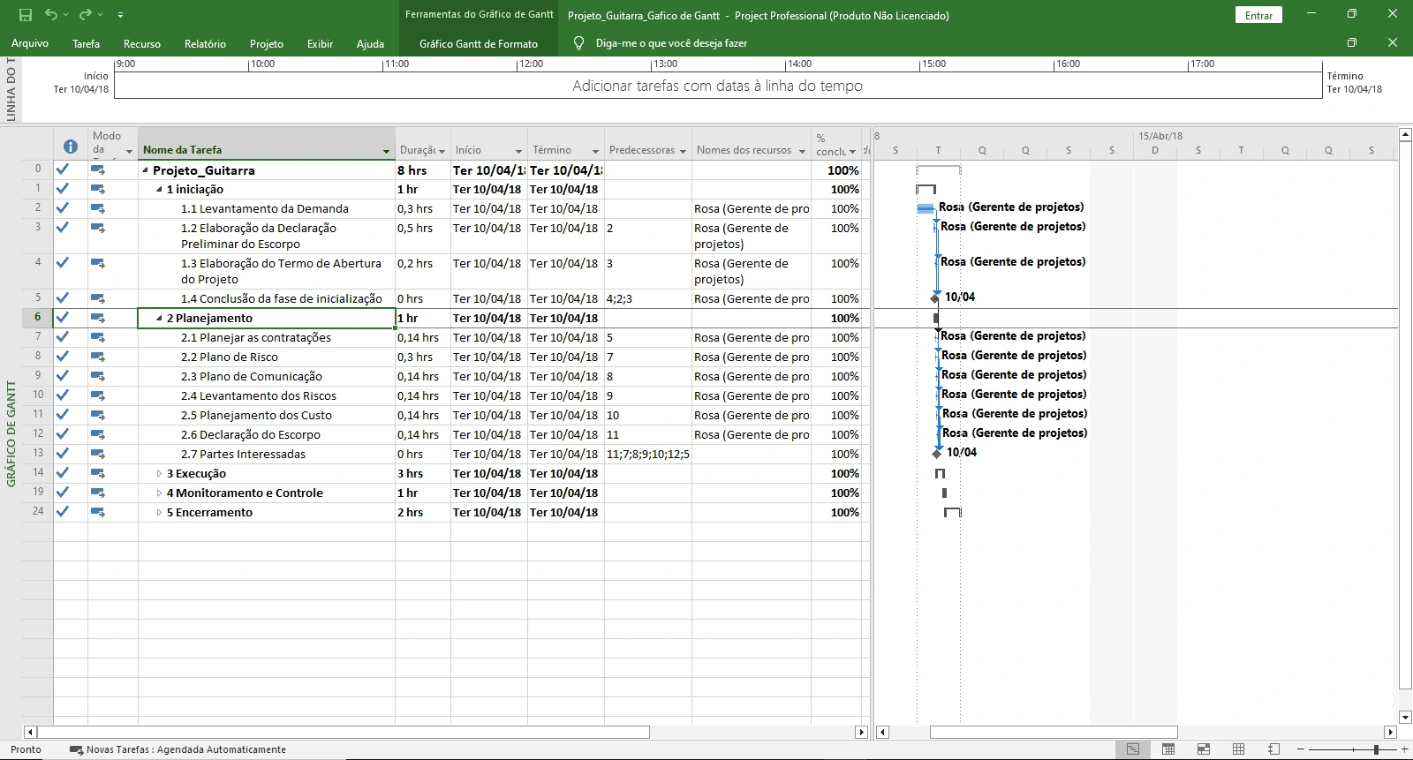The image size is (1413, 760).
Task: Click the Save icon in title bar
Action: [25, 15]
